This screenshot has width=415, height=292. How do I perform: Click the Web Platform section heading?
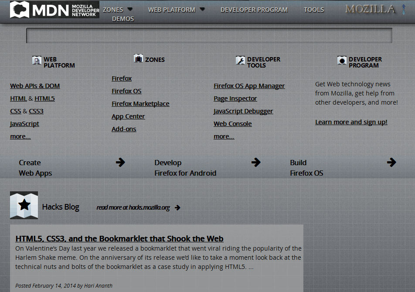(x=59, y=62)
